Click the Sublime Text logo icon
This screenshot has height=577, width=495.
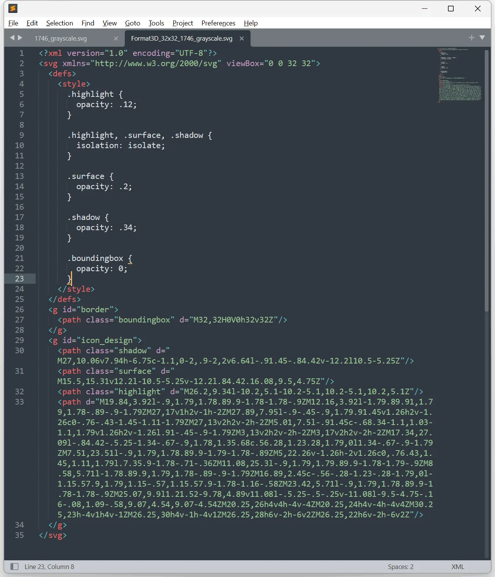pyautogui.click(x=13, y=8)
